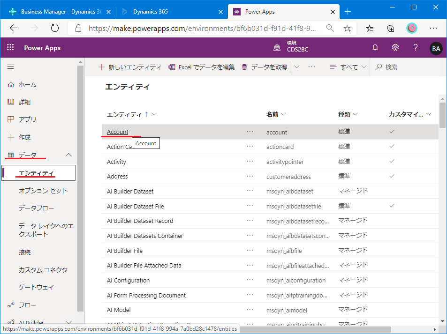This screenshot has width=447, height=334.
Task: Open more options for Account row
Action: (250, 132)
